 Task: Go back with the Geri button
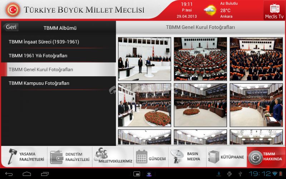(11, 27)
